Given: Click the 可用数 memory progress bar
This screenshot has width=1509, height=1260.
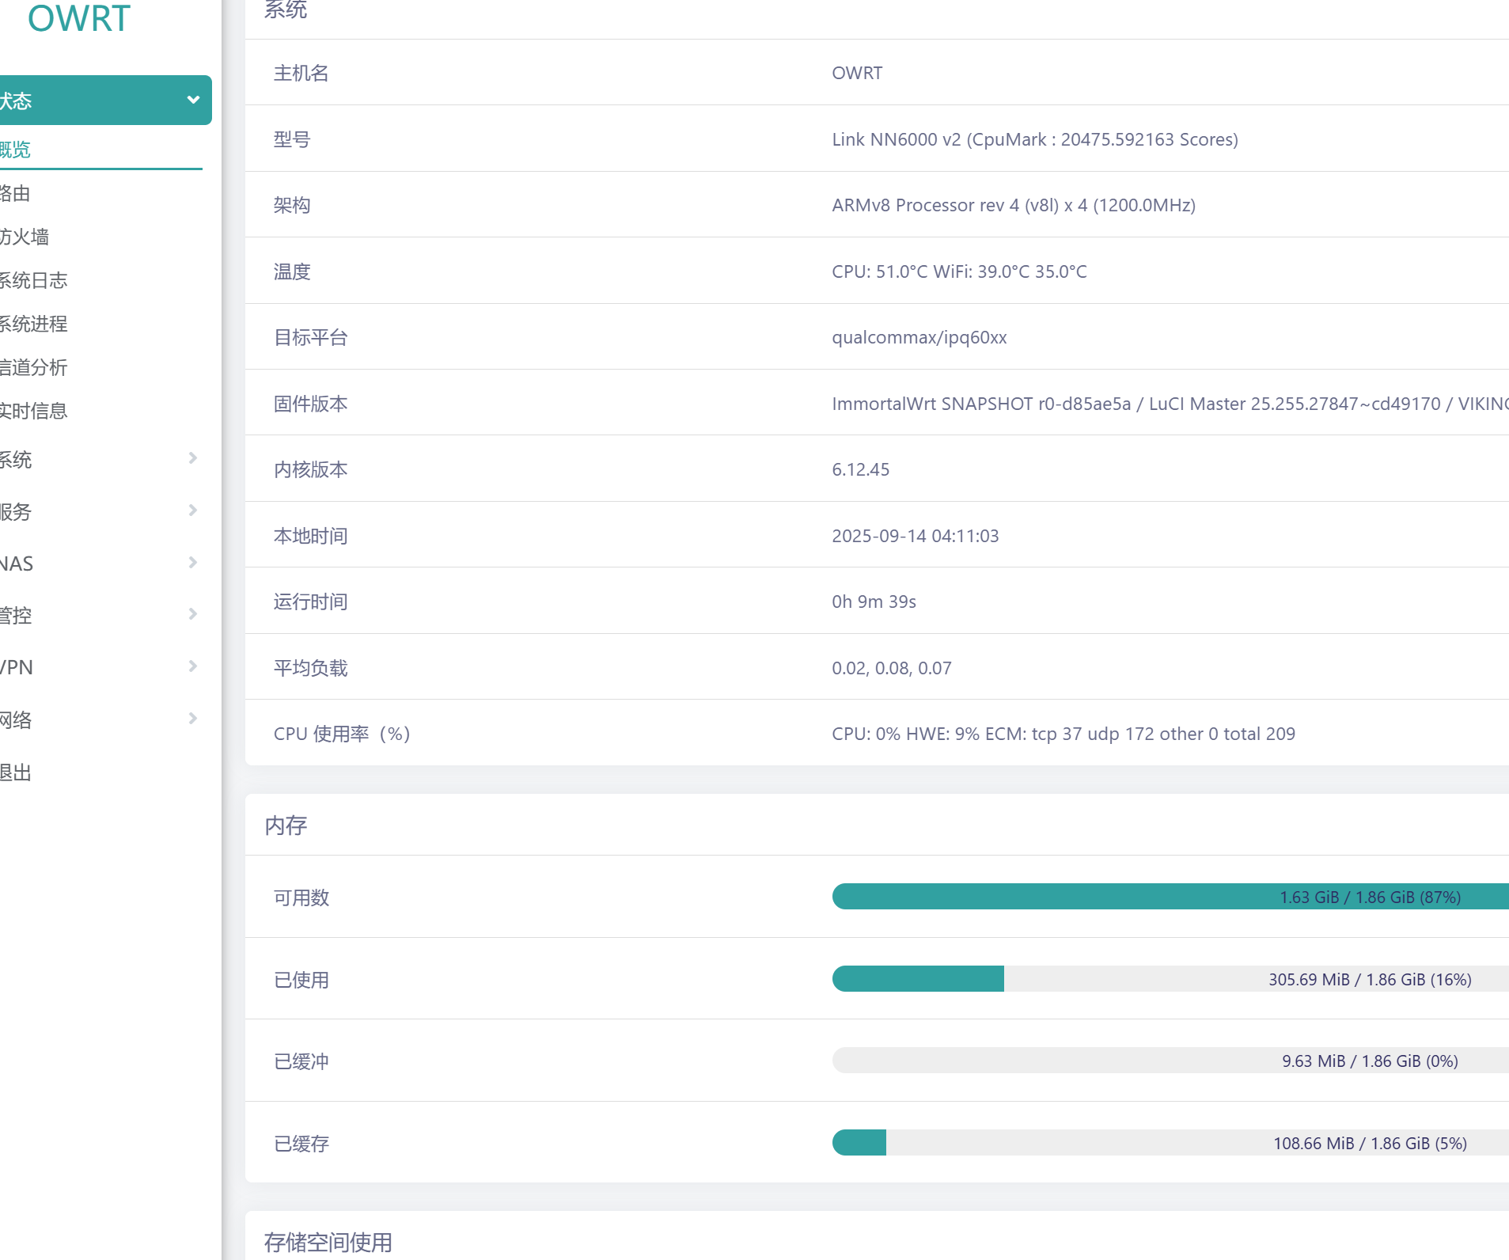Looking at the screenshot, I should coord(1170,897).
